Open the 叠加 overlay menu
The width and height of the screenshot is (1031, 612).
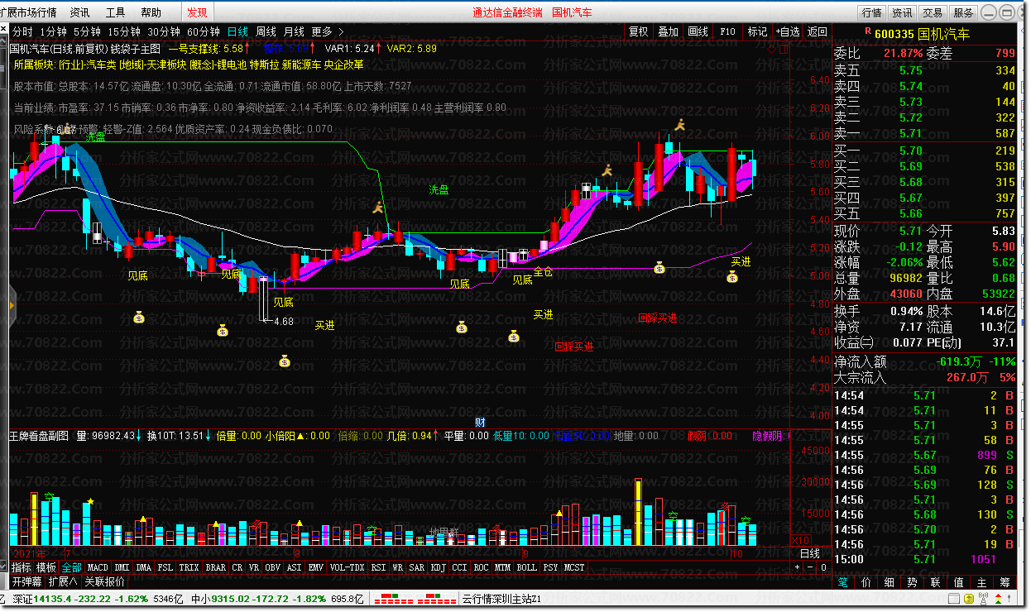tap(669, 32)
